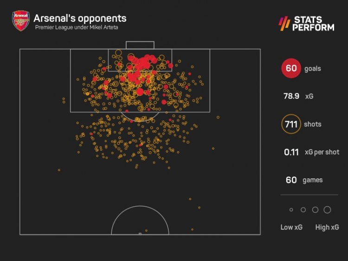Select the red 60 goals circle
Viewport: 348px width, 261px height.
coord(291,68)
